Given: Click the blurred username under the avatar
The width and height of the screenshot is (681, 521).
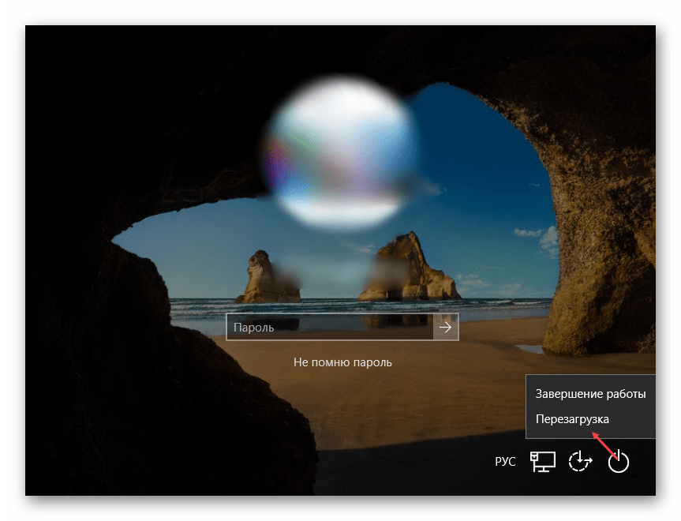Looking at the screenshot, I should pos(341,272).
